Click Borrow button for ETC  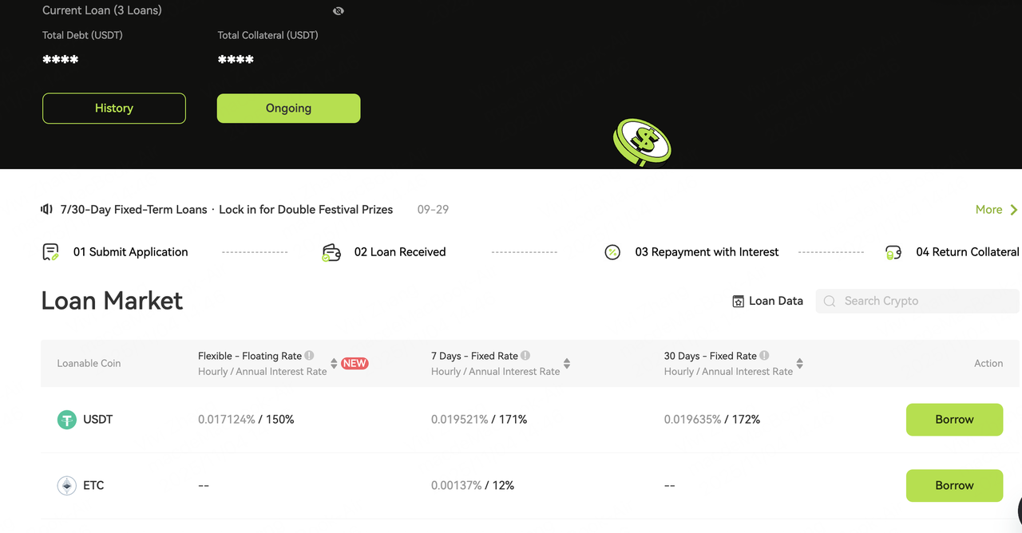pos(954,485)
